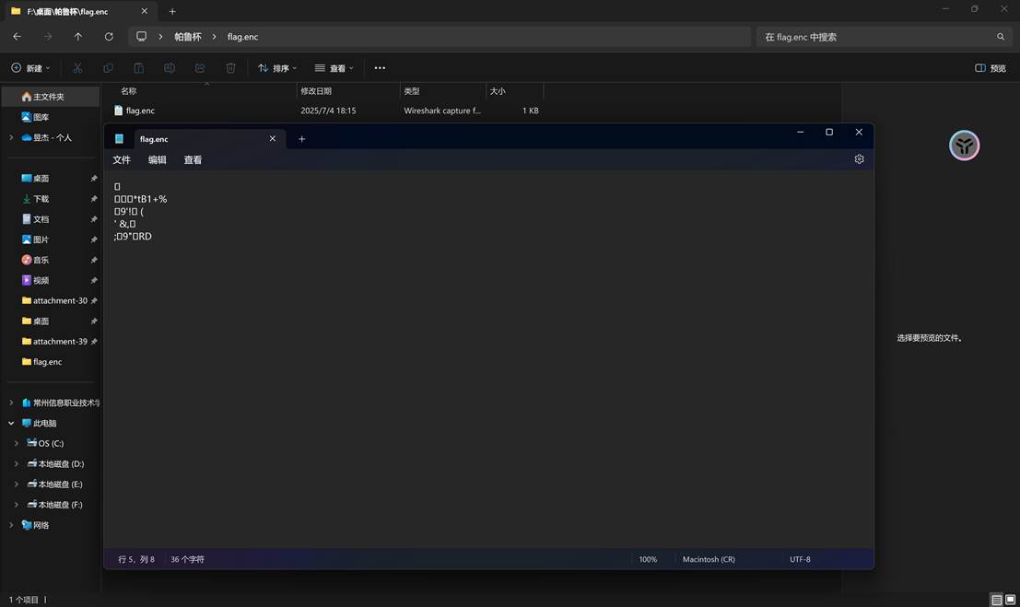Open Notepad's 文件 menu
1020x607 pixels.
(x=122, y=158)
